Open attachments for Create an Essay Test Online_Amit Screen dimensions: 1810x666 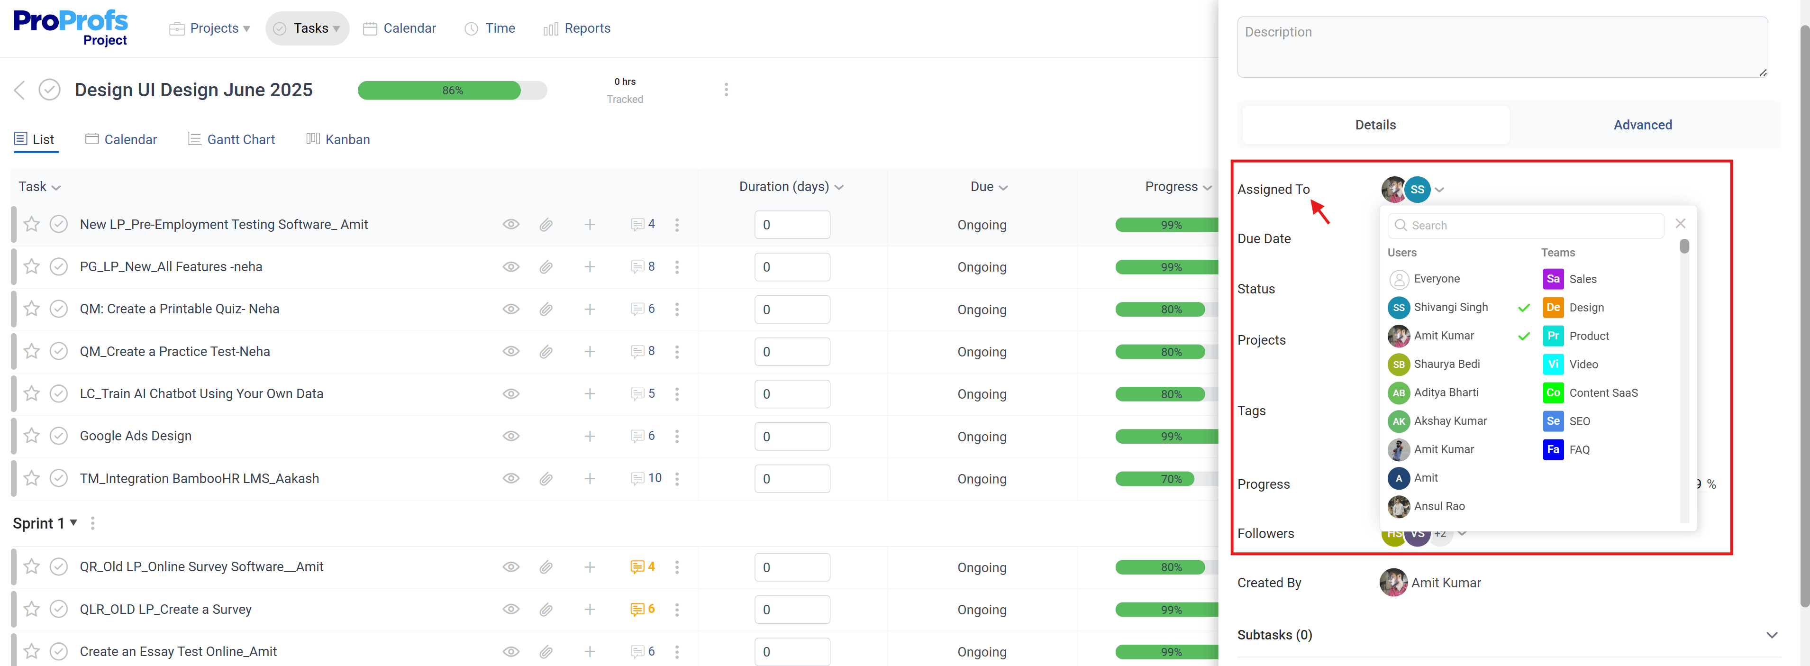546,652
